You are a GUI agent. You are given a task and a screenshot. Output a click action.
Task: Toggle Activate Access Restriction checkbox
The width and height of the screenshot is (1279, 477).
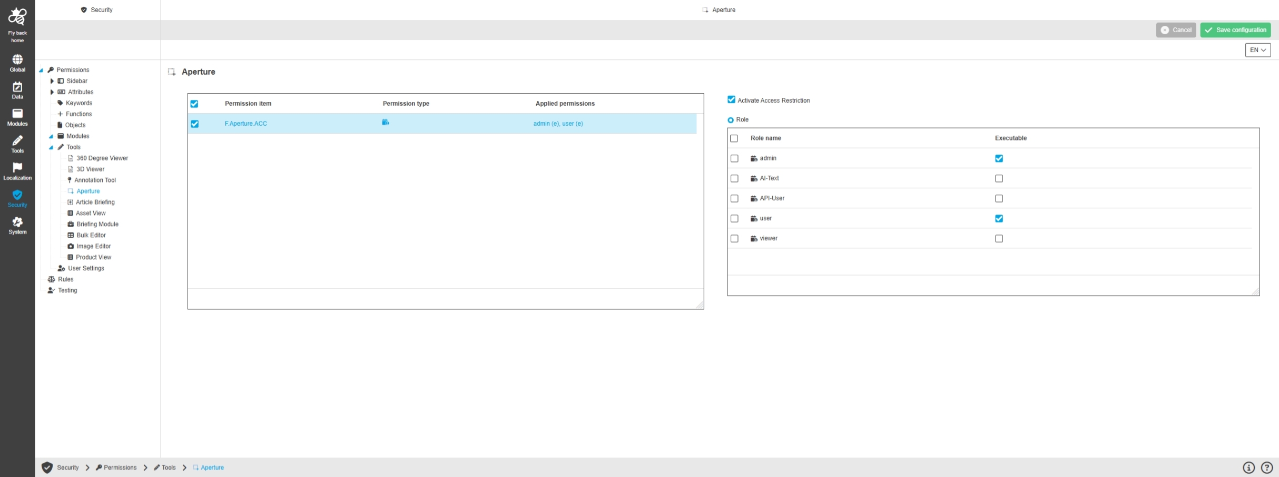(x=731, y=100)
